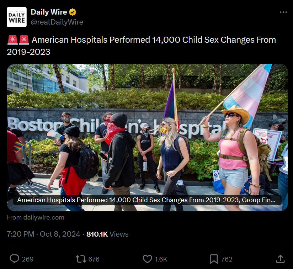Image resolution: width=293 pixels, height=269 pixels.
Task: Open the share menu via the upload icon
Action: coord(280,259)
